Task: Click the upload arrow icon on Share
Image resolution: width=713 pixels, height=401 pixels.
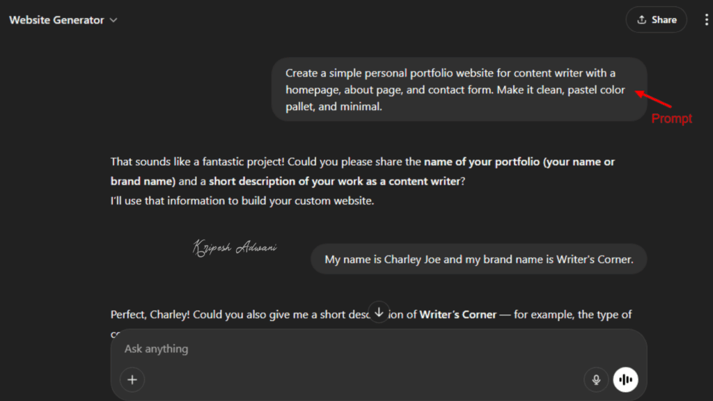Action: point(641,19)
